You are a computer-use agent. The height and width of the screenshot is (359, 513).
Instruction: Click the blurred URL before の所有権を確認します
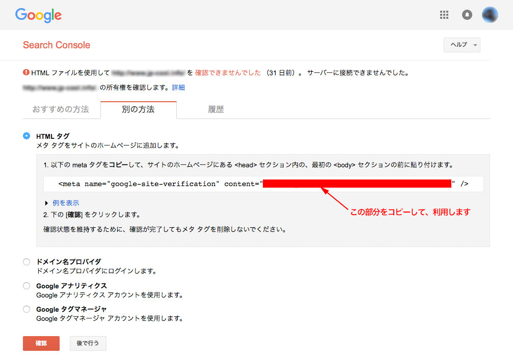click(60, 87)
